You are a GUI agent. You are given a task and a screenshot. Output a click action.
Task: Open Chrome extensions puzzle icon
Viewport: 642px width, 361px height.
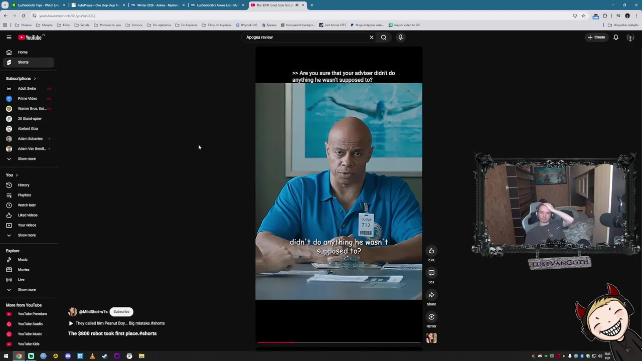pos(605,16)
